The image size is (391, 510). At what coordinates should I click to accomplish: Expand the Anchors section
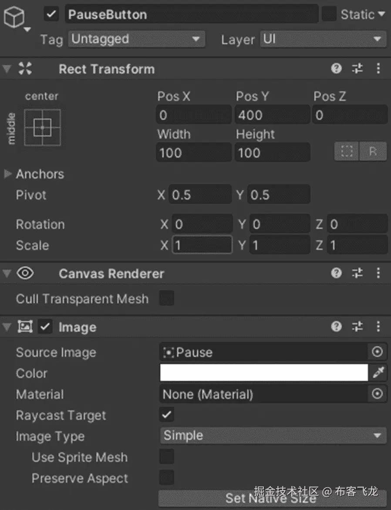(x=7, y=174)
